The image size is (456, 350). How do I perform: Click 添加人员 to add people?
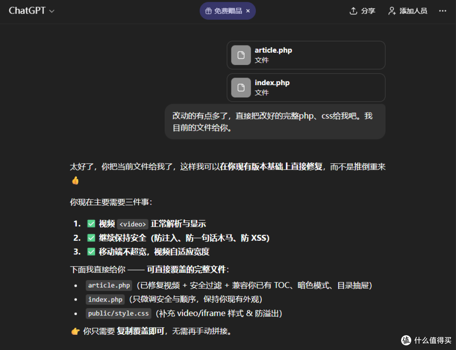(408, 11)
